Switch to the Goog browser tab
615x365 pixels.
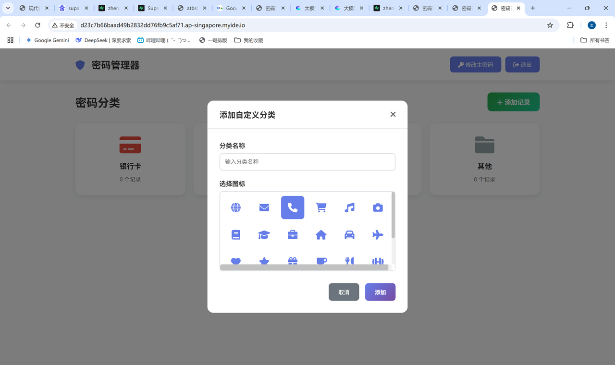click(x=232, y=8)
